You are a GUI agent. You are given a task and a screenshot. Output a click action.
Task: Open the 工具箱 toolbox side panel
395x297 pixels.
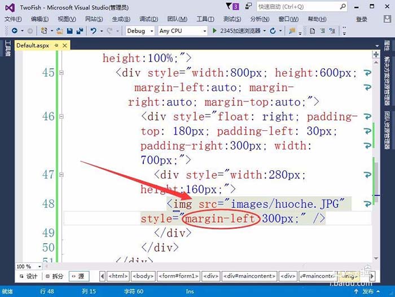(8, 48)
